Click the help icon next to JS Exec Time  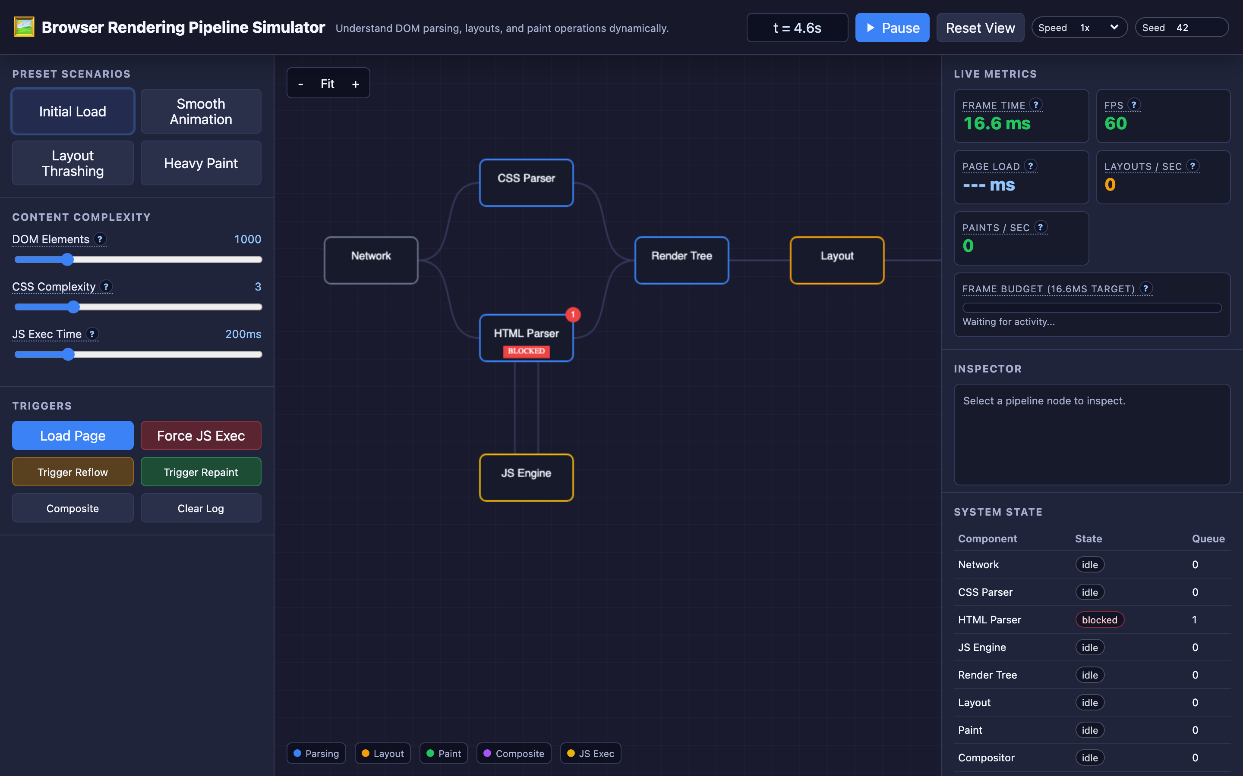(x=92, y=334)
